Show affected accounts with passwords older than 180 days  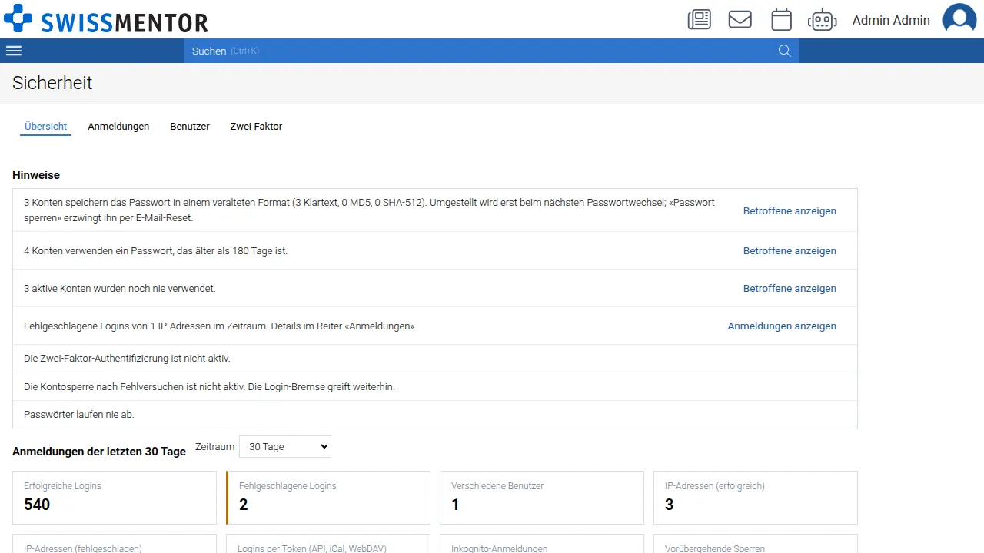tap(790, 250)
